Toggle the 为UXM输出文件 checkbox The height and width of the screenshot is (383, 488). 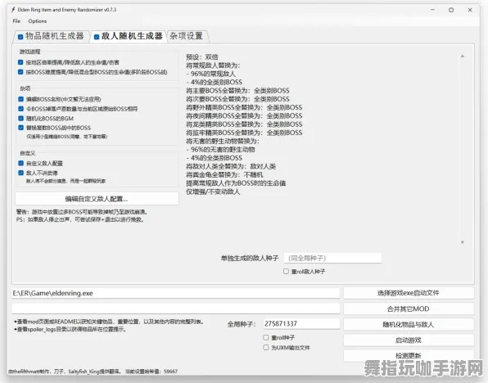(x=266, y=347)
